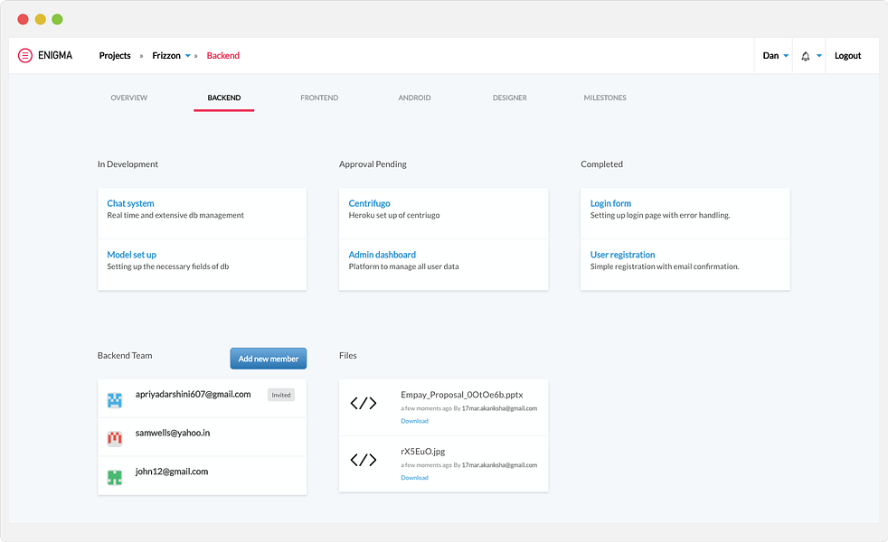Screen dimensions: 888x542
Task: Click the blue avatar of apriyadarshini607
Action: coord(115,400)
